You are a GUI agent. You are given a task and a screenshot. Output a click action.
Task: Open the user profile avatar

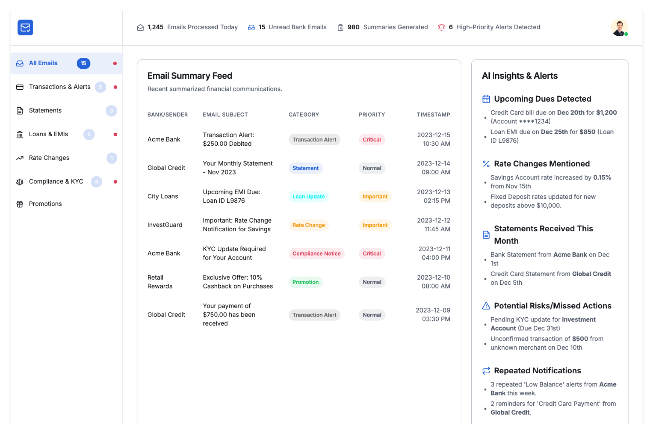click(619, 28)
